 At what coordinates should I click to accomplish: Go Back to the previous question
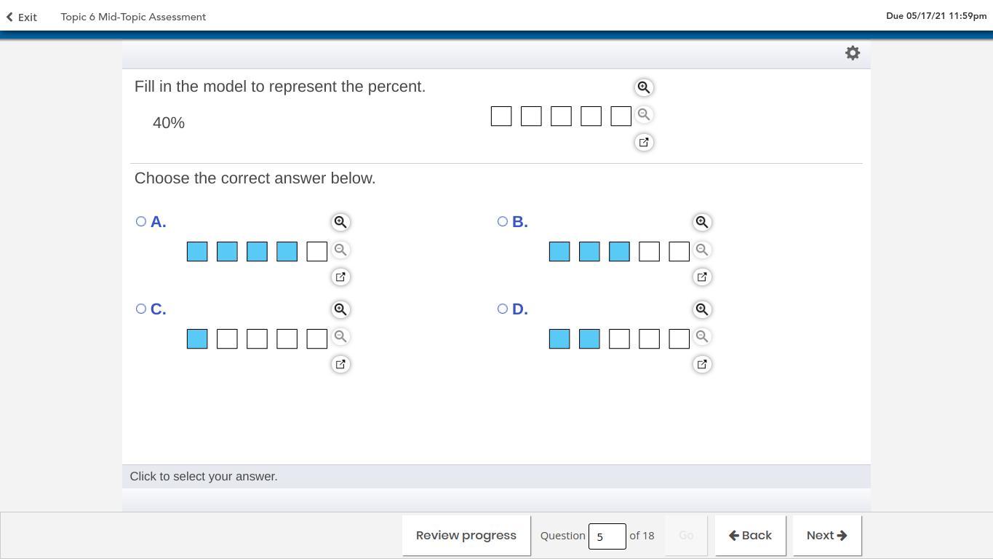(750, 536)
